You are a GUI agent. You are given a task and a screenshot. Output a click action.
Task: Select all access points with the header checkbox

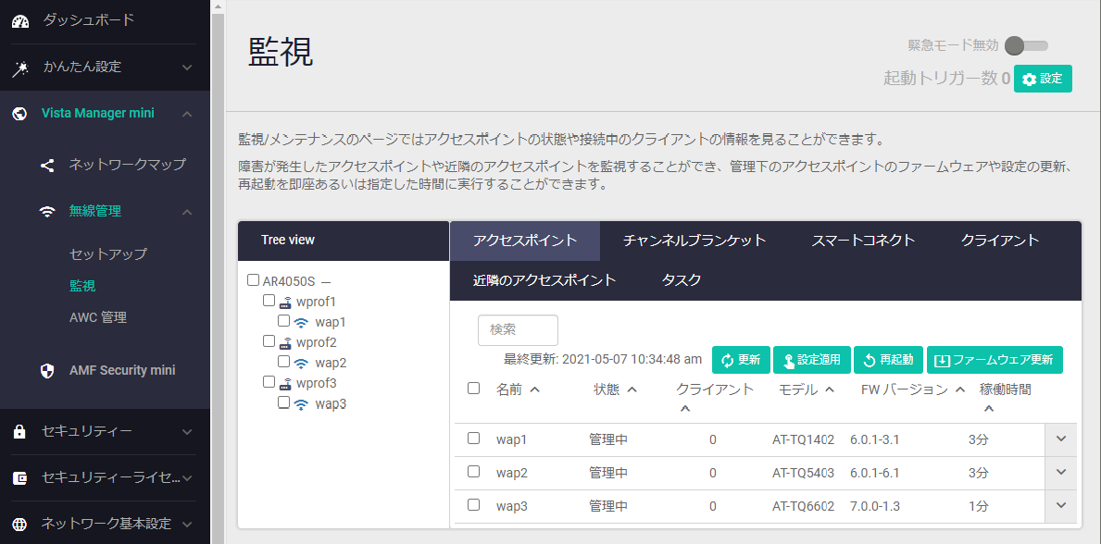coord(473,389)
